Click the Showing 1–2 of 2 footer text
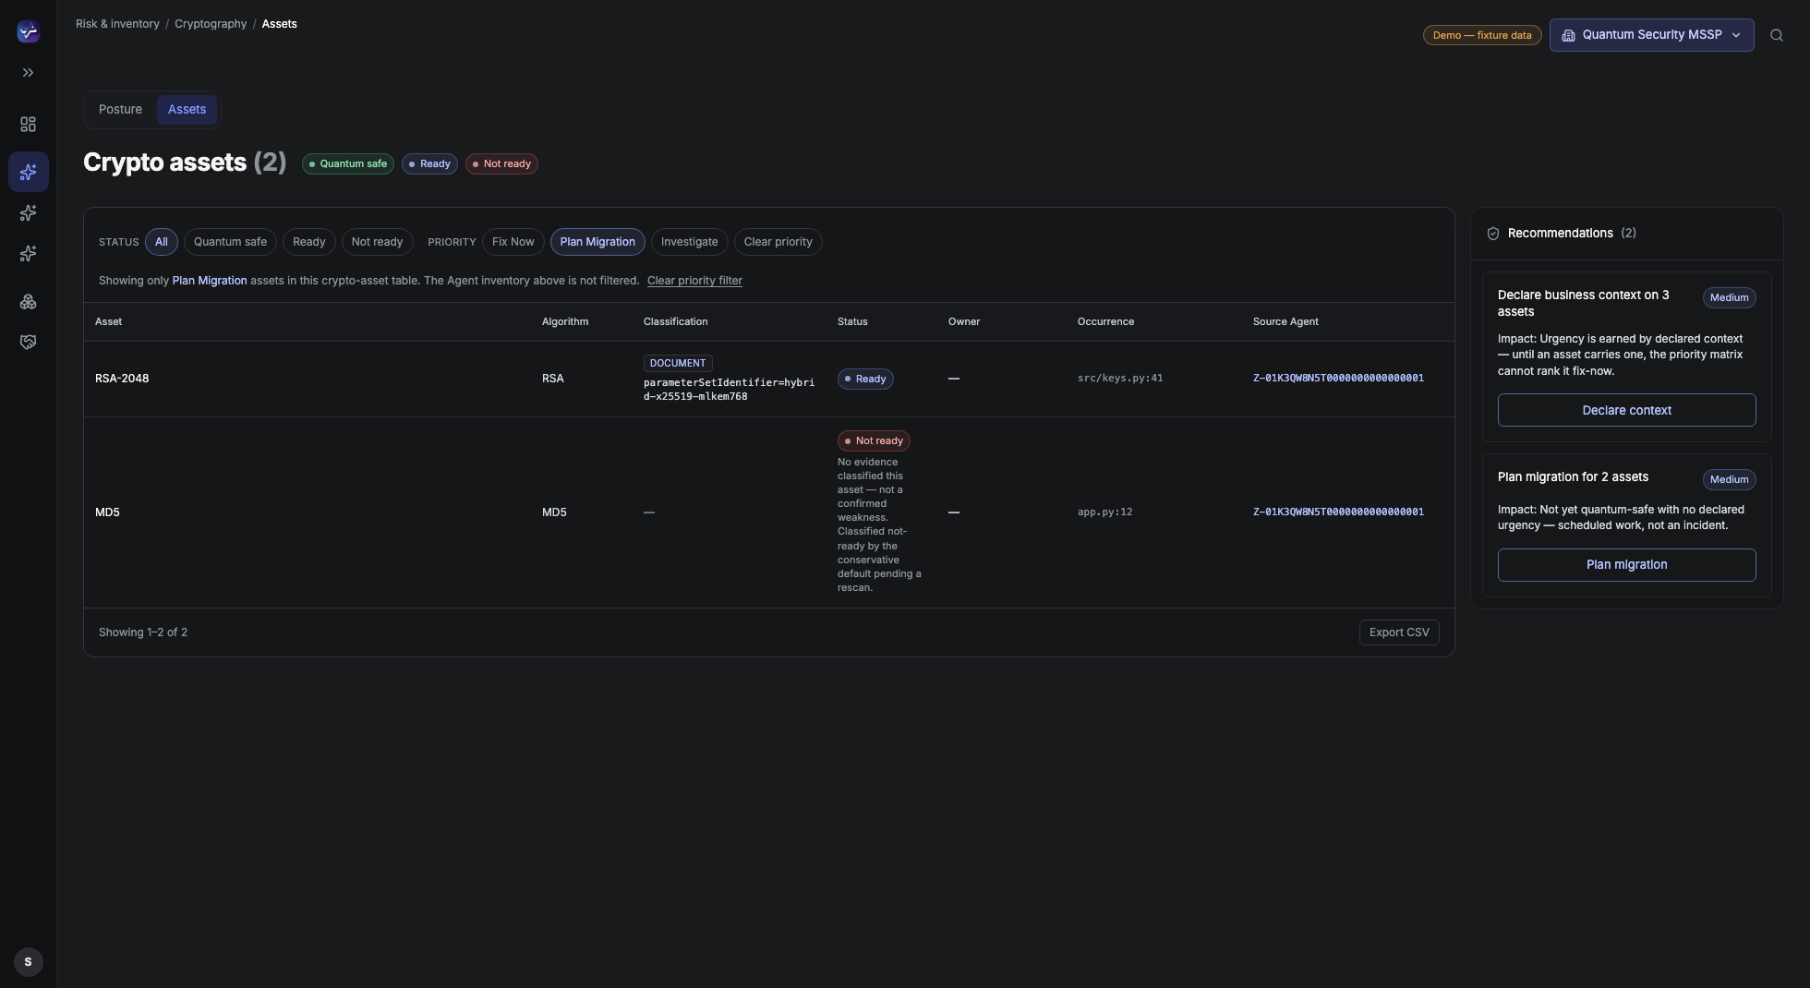 click(143, 633)
